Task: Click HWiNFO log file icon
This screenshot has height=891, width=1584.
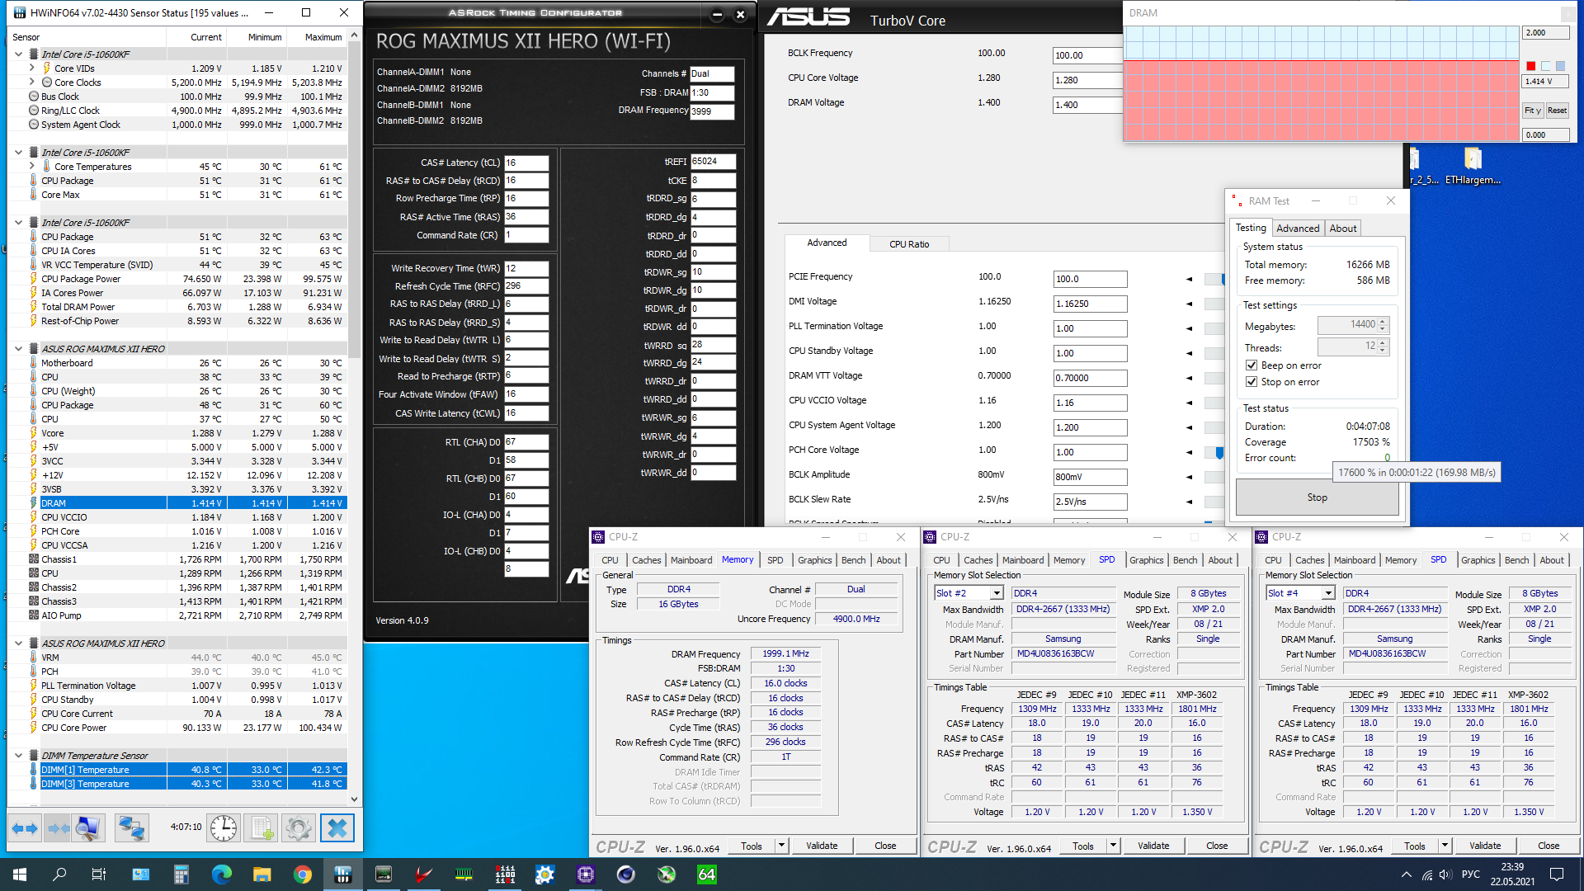Action: [x=262, y=827]
